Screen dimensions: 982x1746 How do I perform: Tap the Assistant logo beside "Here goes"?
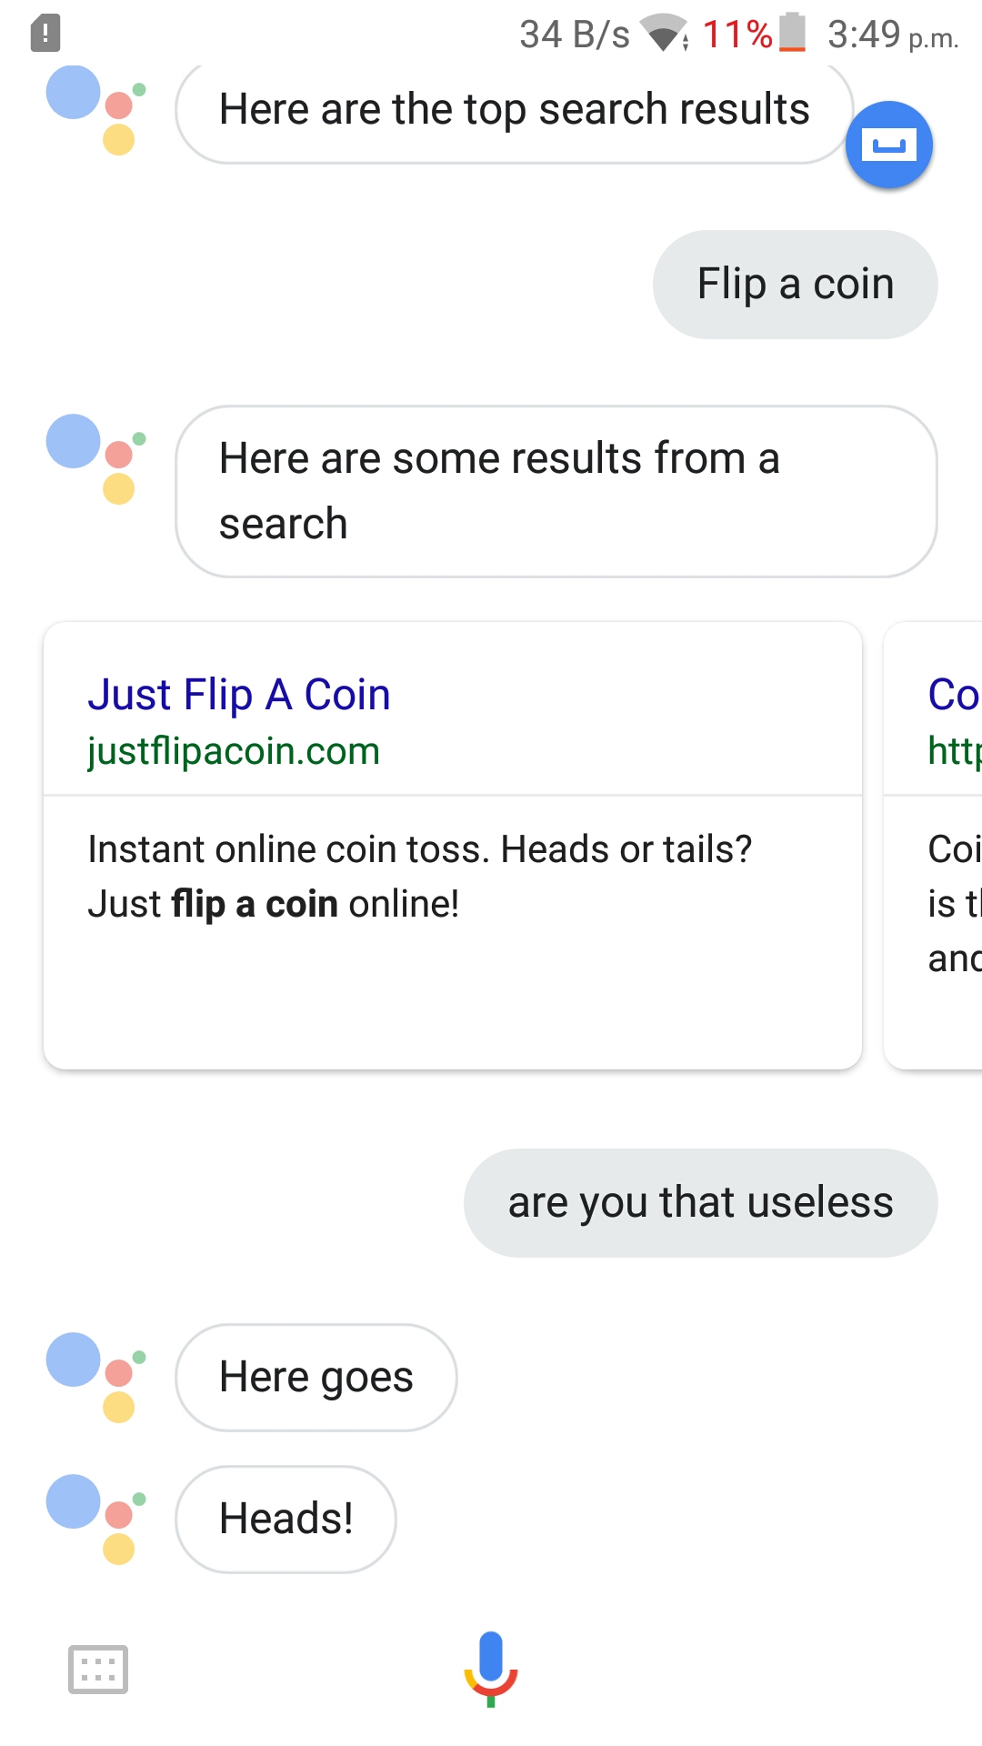pyautogui.click(x=95, y=1377)
